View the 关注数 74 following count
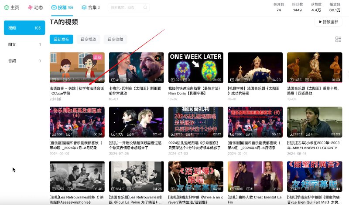The height and width of the screenshot is (205, 349). (x=279, y=7)
